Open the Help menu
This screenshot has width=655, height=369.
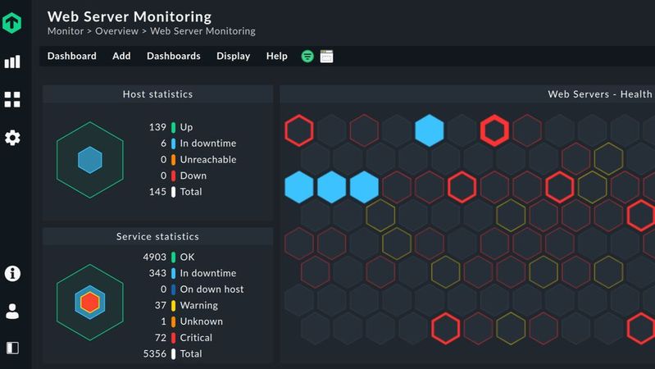276,56
